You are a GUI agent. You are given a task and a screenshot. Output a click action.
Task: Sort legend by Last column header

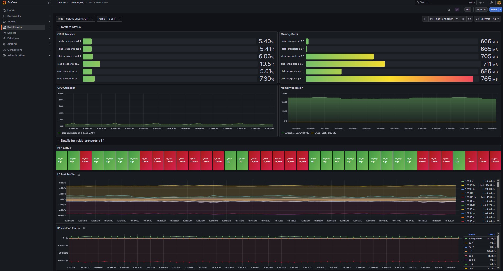click(491, 235)
